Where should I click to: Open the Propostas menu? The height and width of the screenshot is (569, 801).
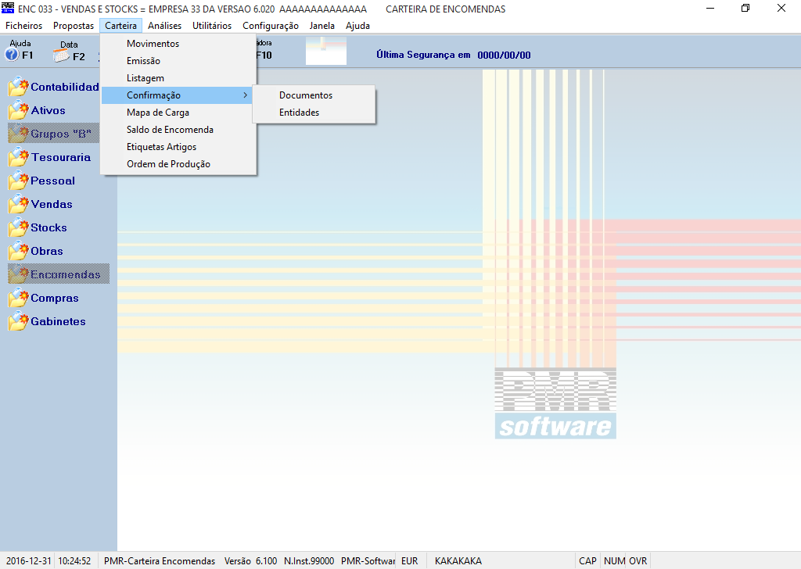(x=74, y=26)
